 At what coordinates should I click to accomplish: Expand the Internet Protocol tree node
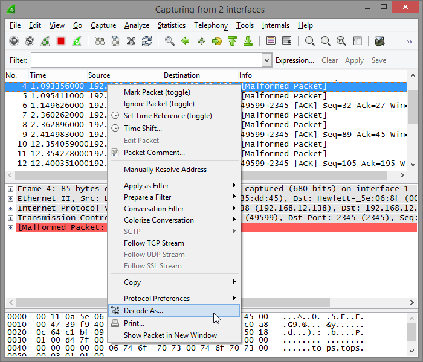point(10,209)
